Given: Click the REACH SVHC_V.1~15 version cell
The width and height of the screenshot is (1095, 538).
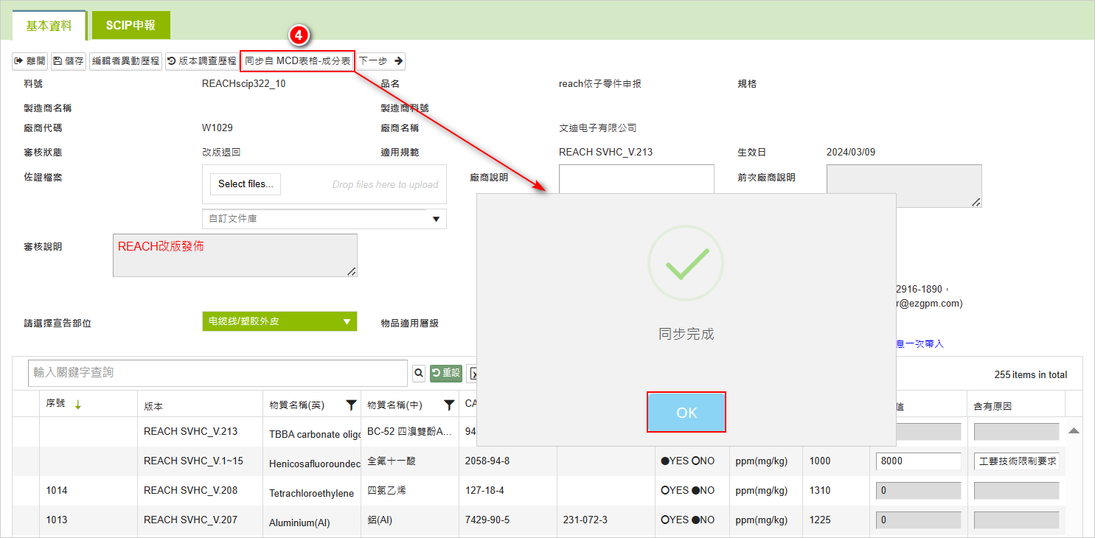Looking at the screenshot, I should pyautogui.click(x=193, y=461).
